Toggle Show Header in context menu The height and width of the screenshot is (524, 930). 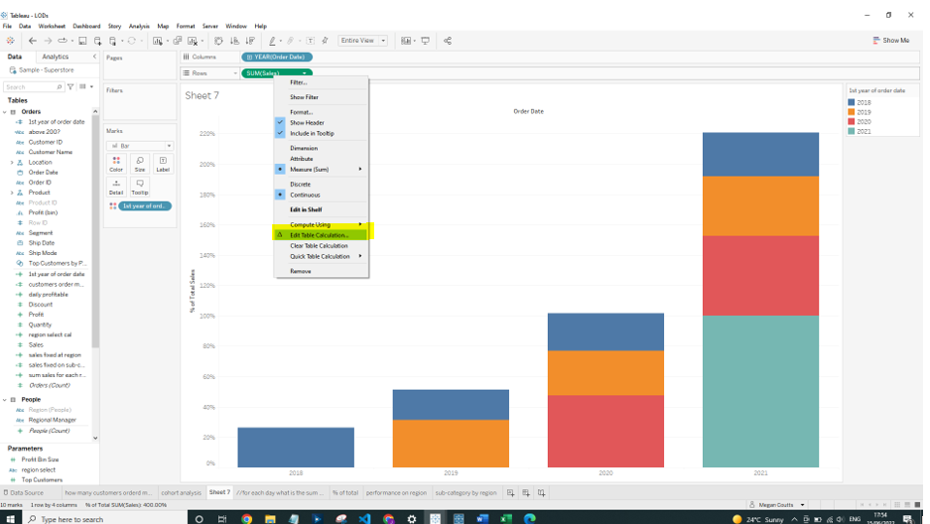(305, 123)
